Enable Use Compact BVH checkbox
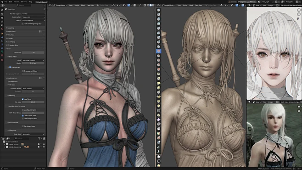Screen dimensions: 302x170 [x=22, y=119]
